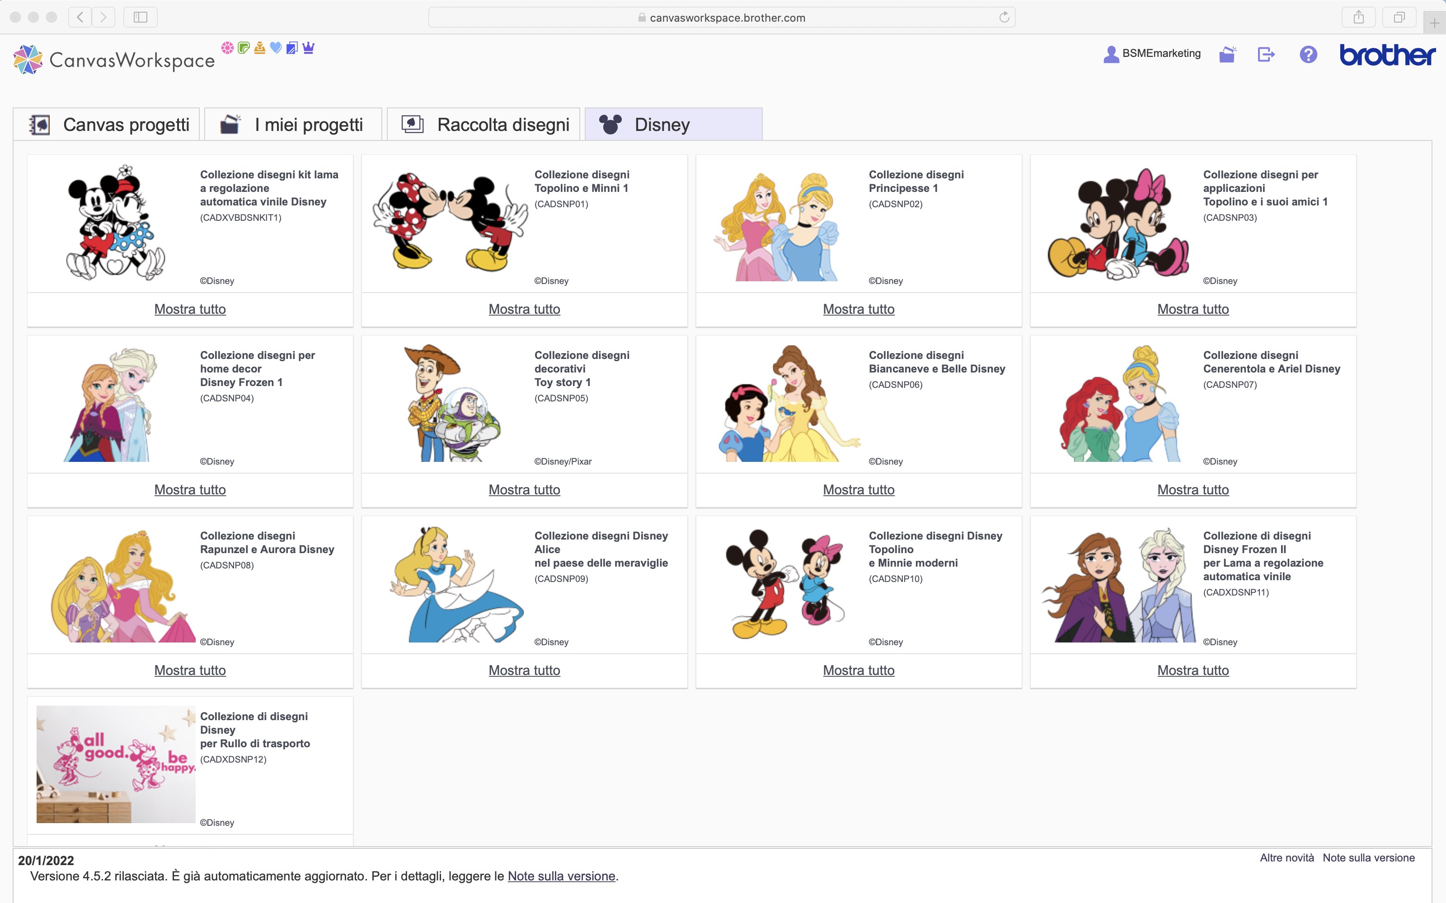Click Mostra tutto for Rapunzel e Aurora
1446x903 pixels.
(190, 670)
